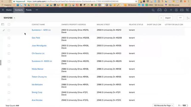Open Gee Park contact link

click(36, 38)
